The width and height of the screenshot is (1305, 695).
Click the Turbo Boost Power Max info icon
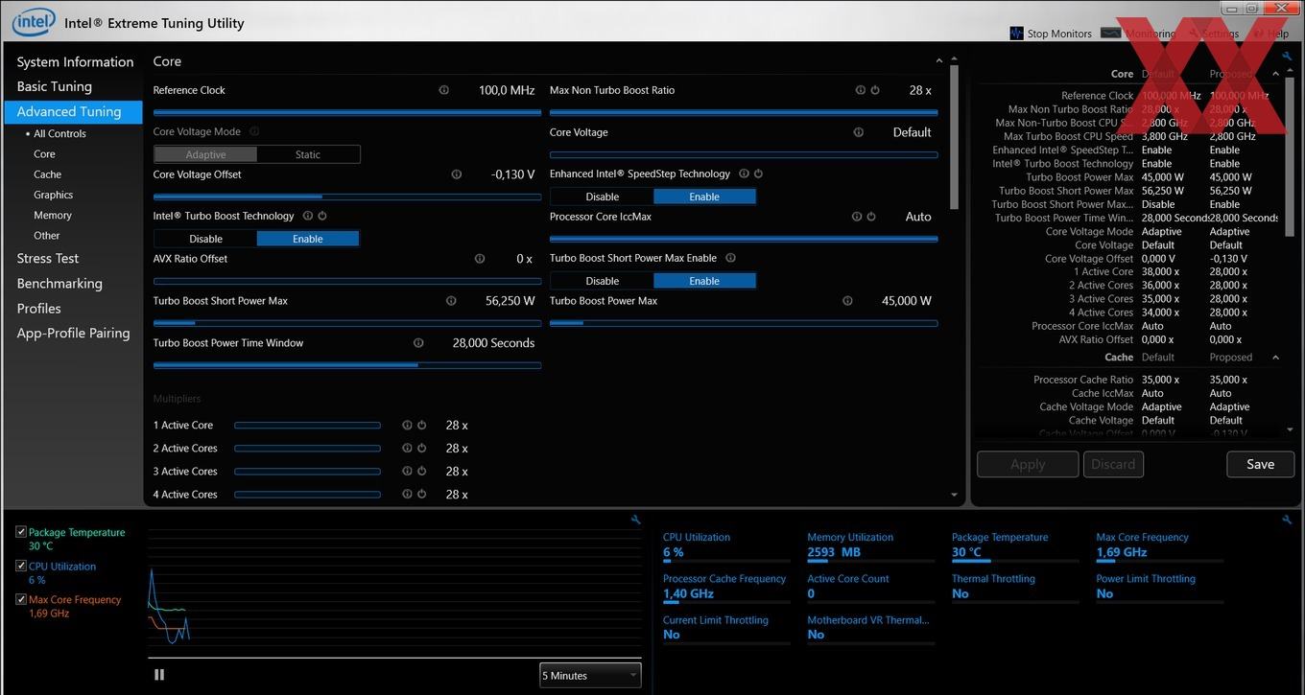point(847,301)
